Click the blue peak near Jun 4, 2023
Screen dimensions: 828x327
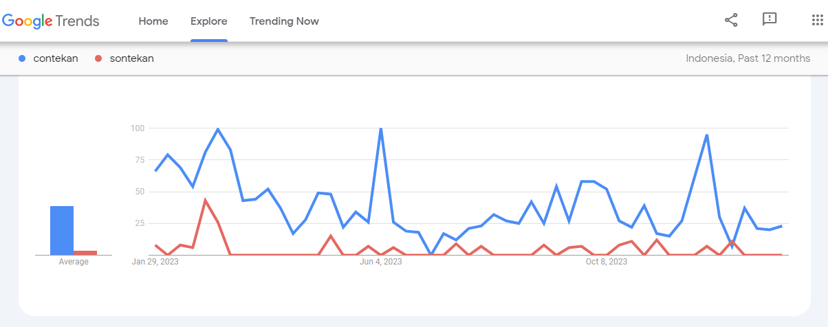[x=380, y=130]
